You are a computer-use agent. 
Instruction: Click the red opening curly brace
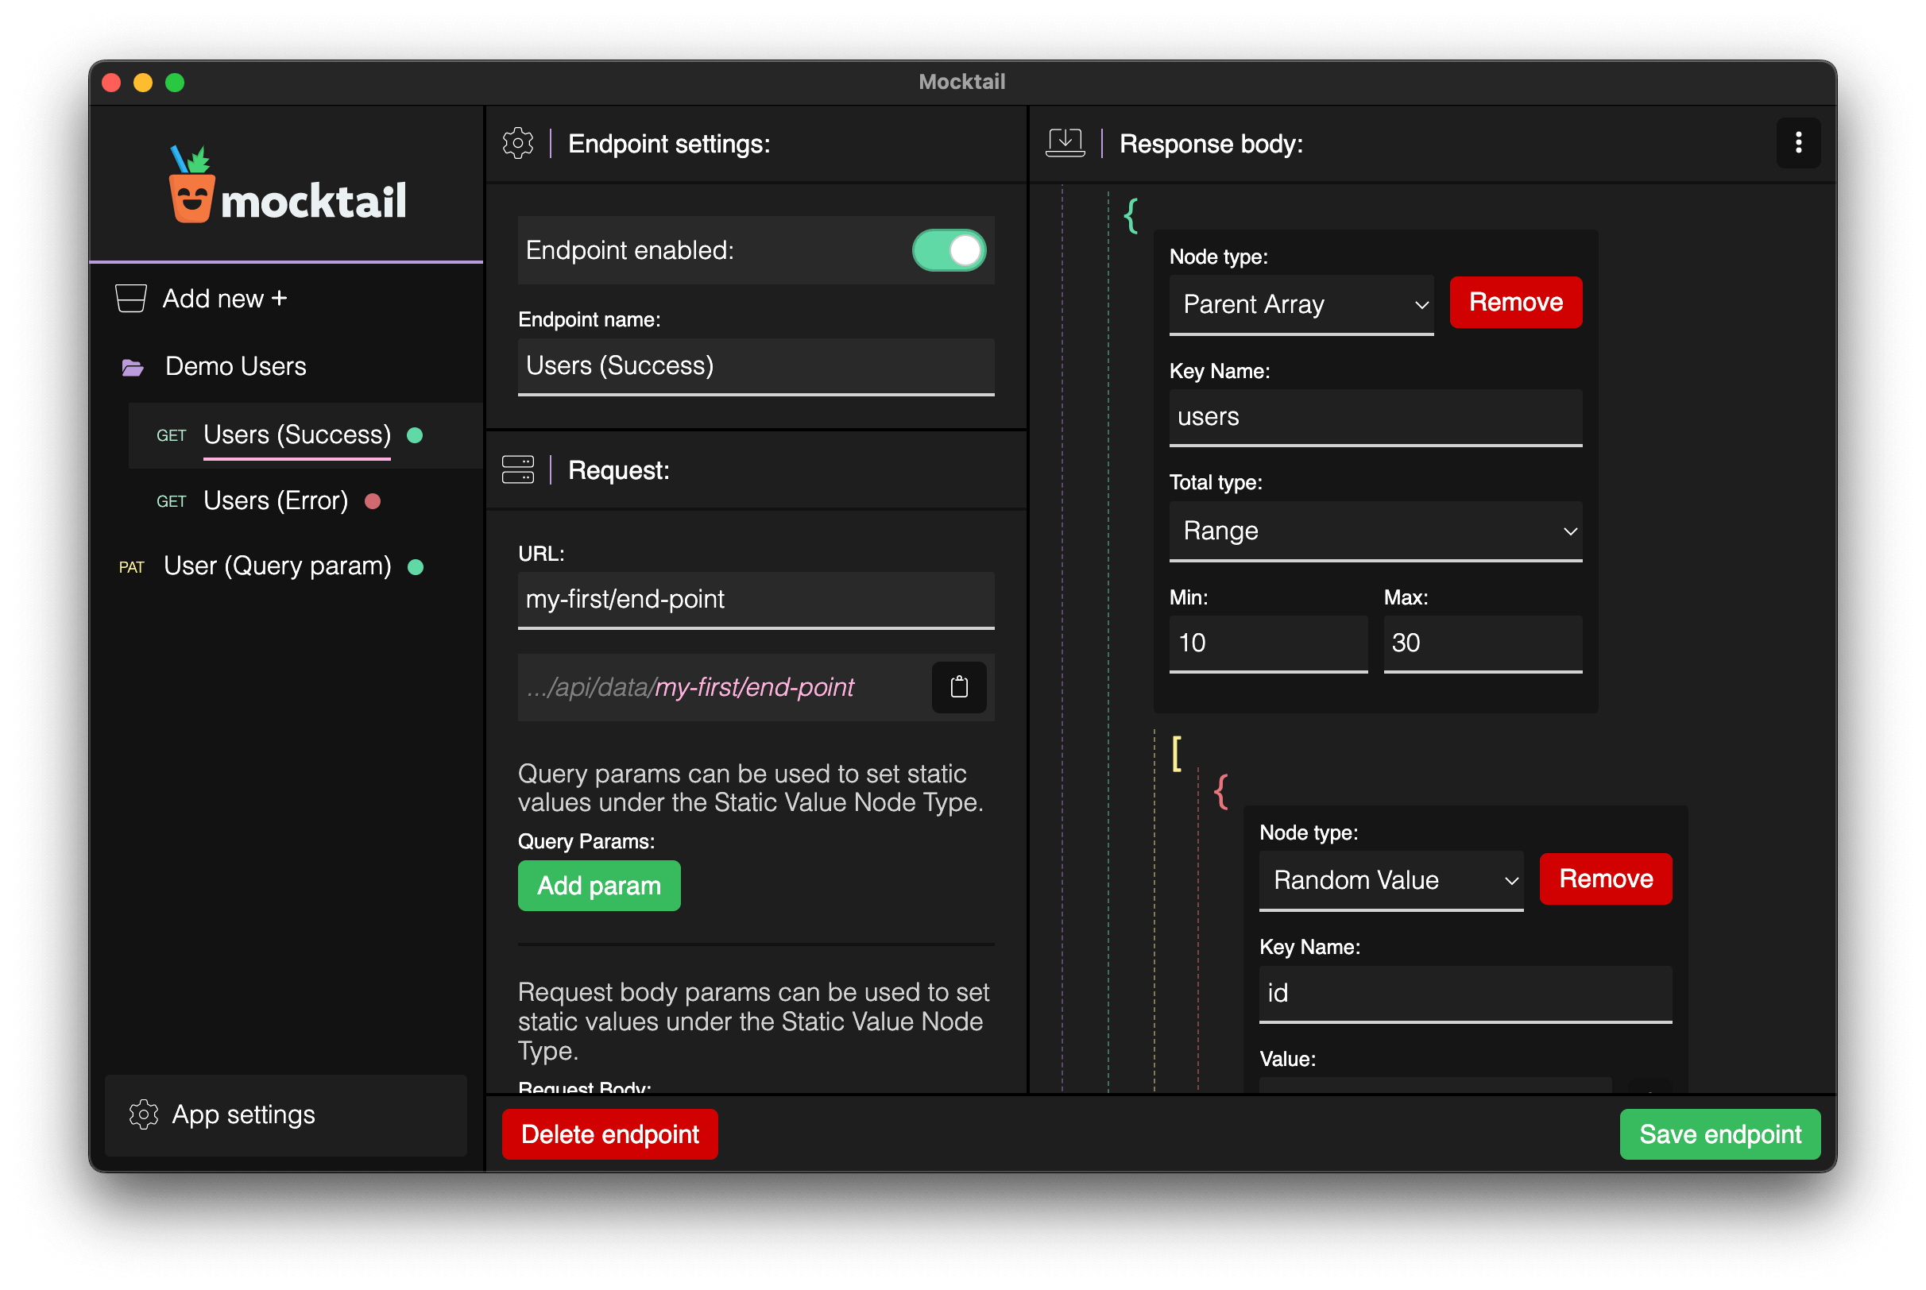pyautogui.click(x=1221, y=791)
